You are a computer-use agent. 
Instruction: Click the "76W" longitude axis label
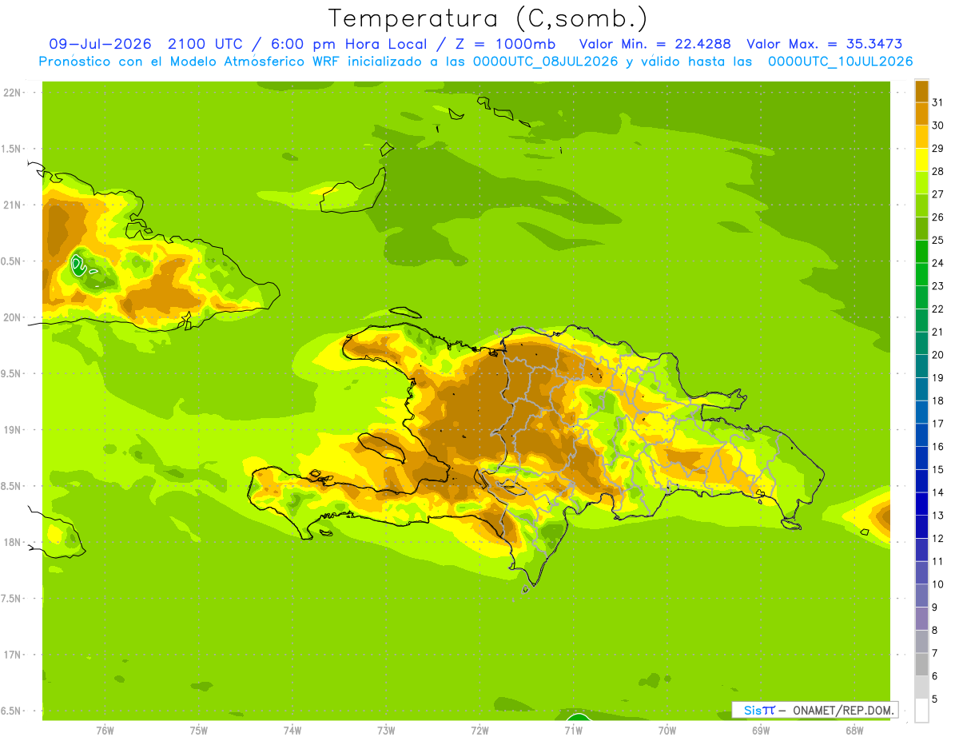(x=105, y=730)
